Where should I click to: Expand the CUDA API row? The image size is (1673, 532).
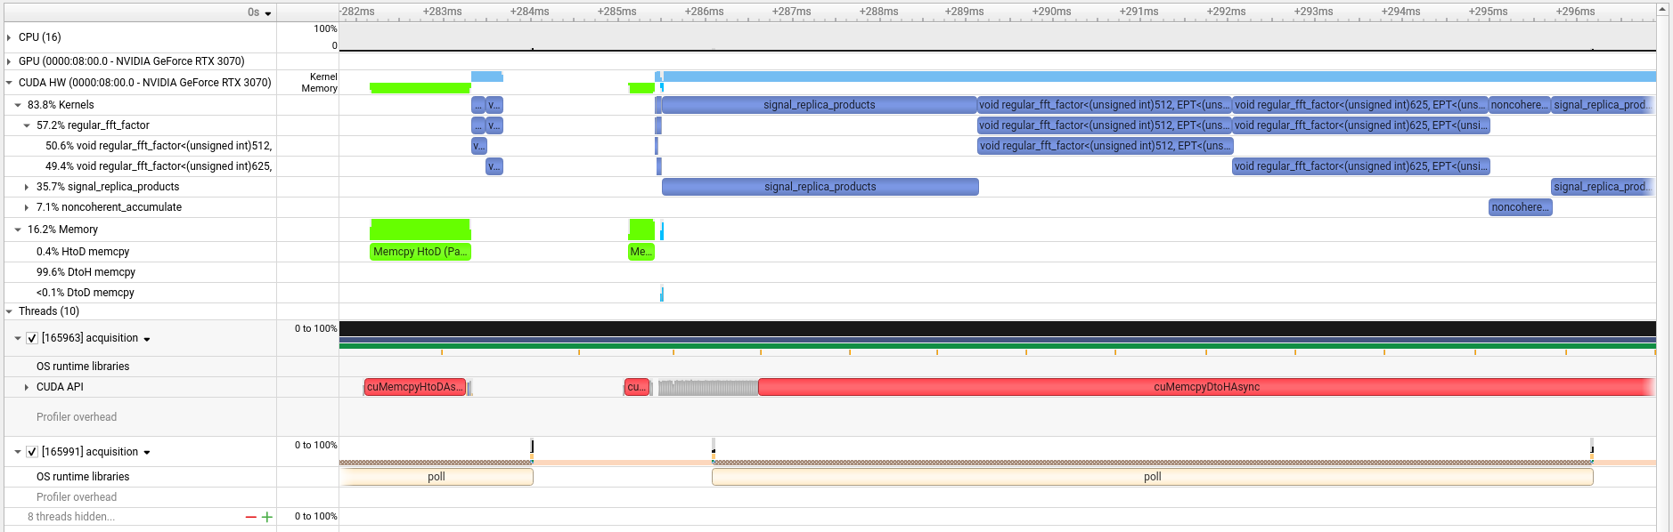[27, 387]
